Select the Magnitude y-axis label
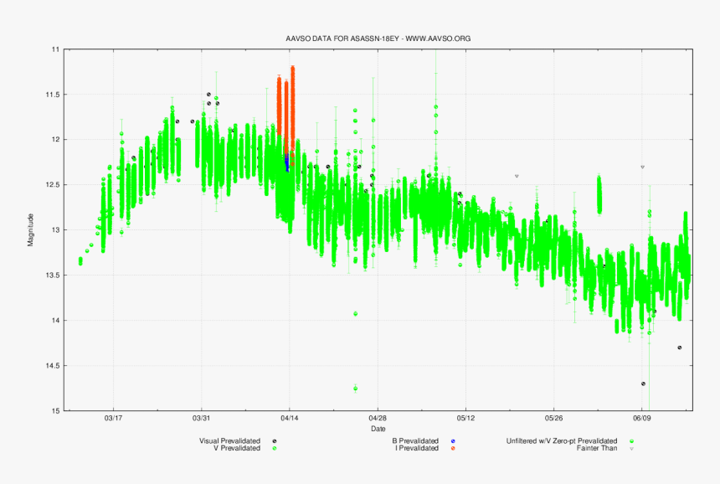The height and width of the screenshot is (484, 720). point(31,229)
